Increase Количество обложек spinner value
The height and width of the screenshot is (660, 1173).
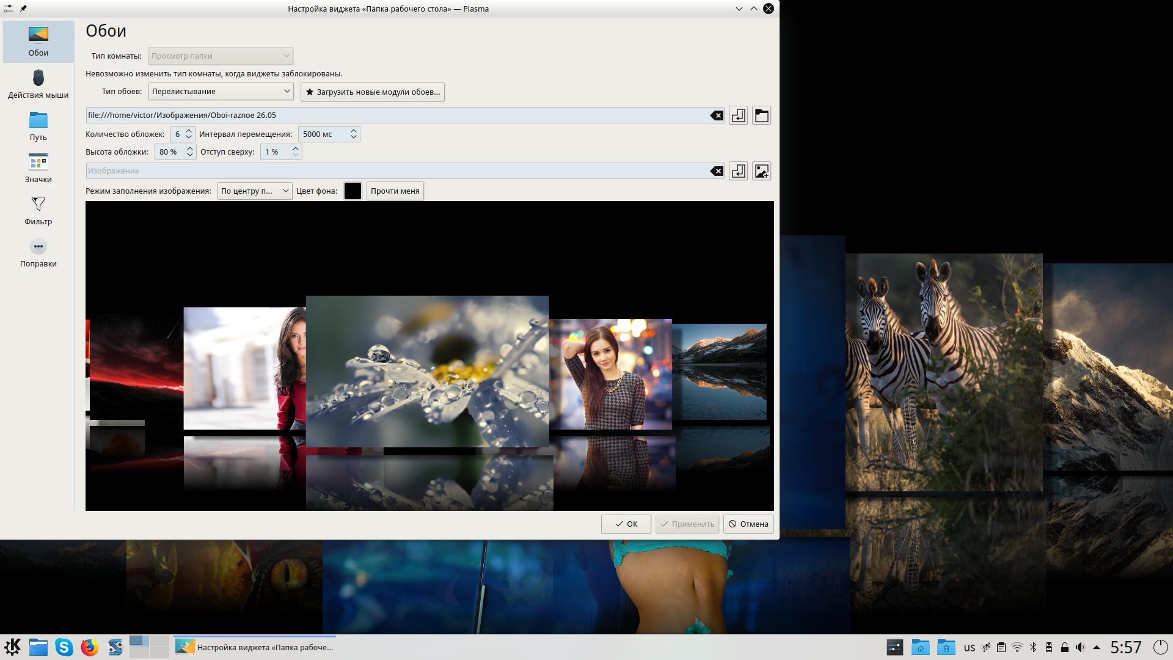[189, 131]
